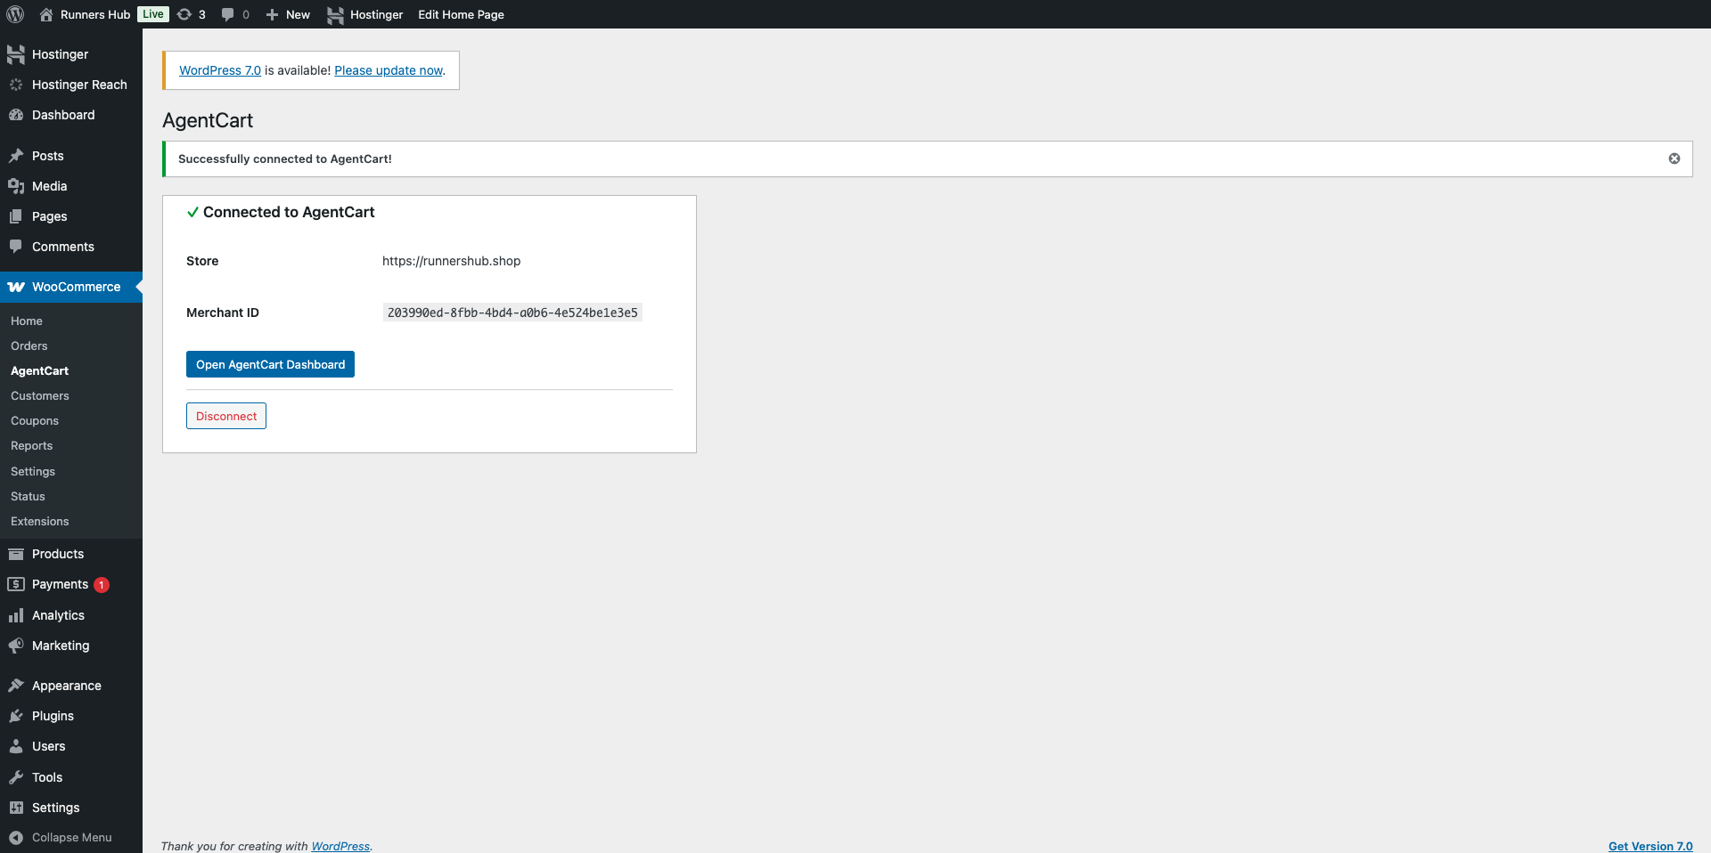Click the Posts pushpin icon
This screenshot has height=853, width=1711.
[16, 156]
